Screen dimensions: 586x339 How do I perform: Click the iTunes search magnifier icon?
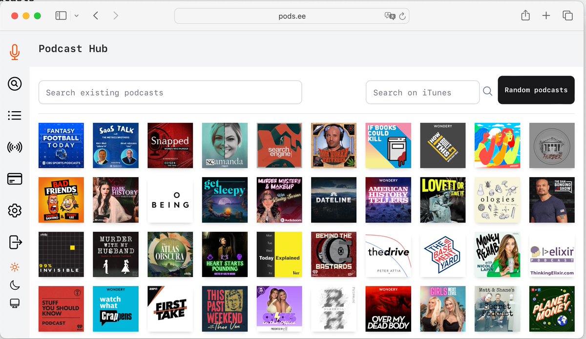pos(487,91)
